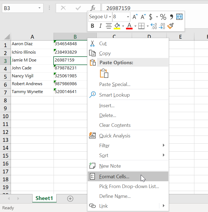Image resolution: width=208 pixels, height=212 pixels.
Task: Select cell A5 containing Nancy Vigil
Action: pyautogui.click(x=32, y=76)
